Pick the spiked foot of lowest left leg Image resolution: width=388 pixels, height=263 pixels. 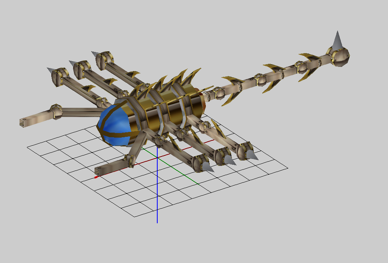[x=58, y=76]
